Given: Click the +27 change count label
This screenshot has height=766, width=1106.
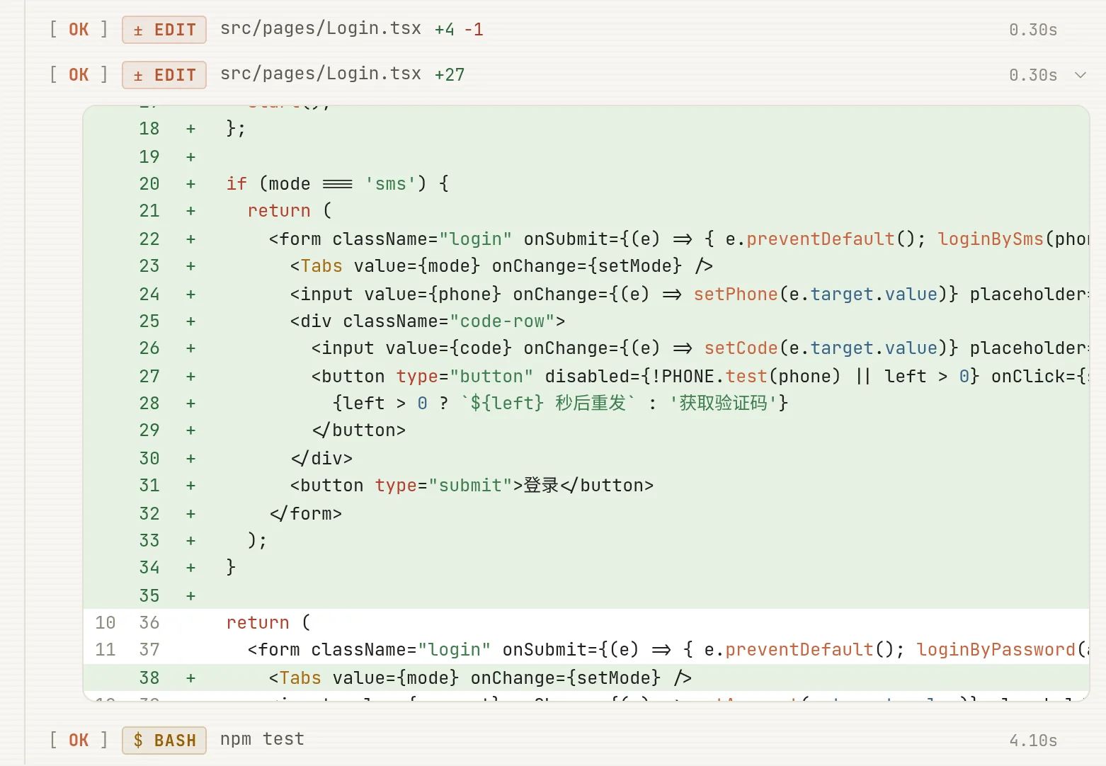Looking at the screenshot, I should 450,75.
